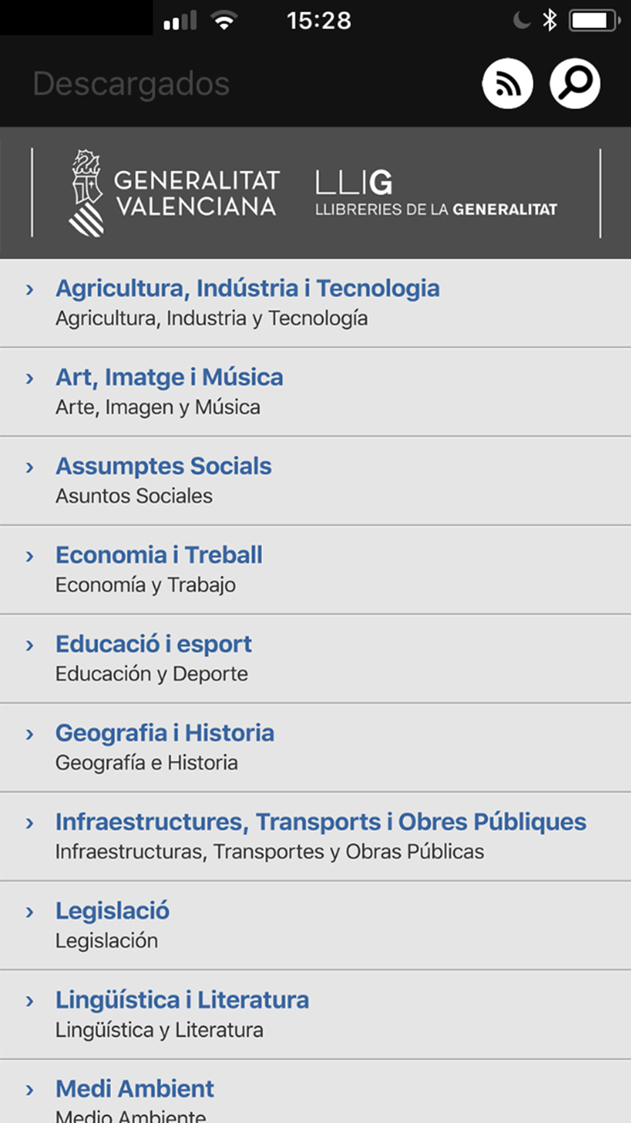The height and width of the screenshot is (1123, 631).
Task: Expand chevron beside Agricultura, Indústria i Tecnologia
Action: point(30,290)
